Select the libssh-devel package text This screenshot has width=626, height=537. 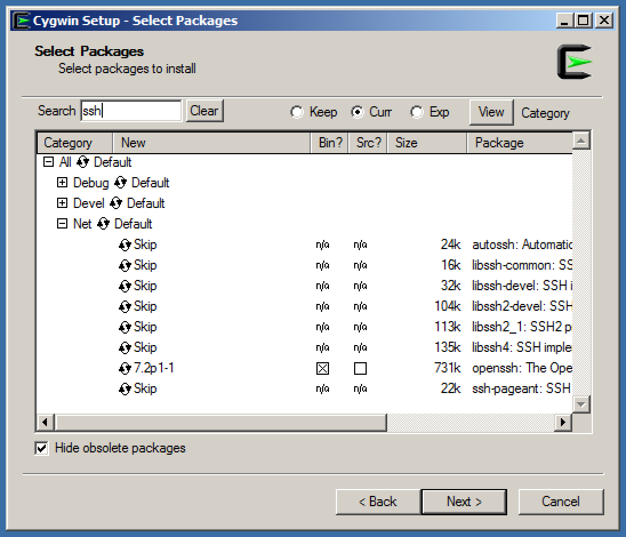(x=522, y=286)
